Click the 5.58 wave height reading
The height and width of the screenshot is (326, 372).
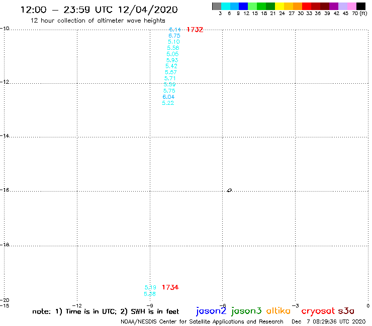point(173,48)
